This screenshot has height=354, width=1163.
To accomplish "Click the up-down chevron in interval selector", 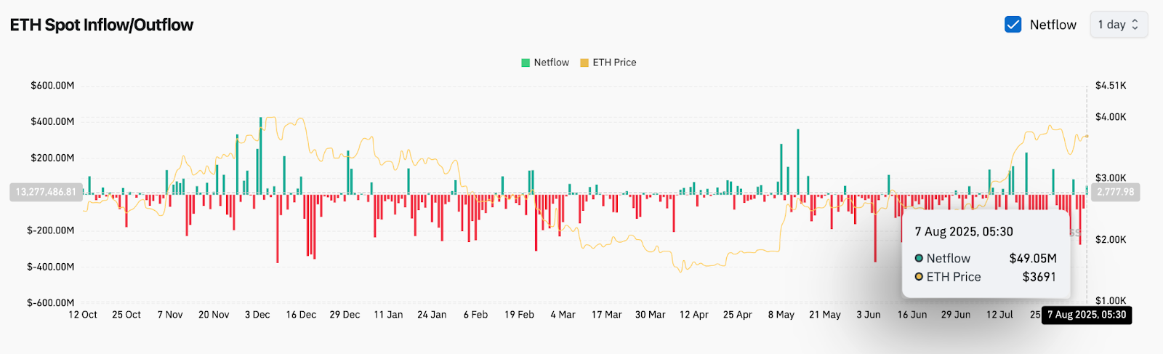I will (x=1135, y=25).
